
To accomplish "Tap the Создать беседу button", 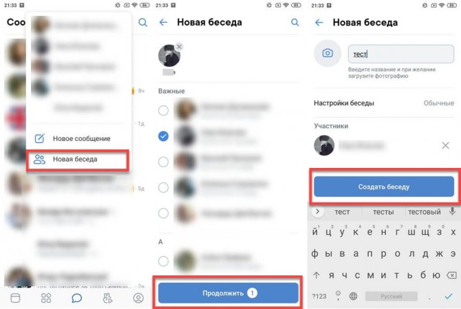I will pyautogui.click(x=384, y=187).
